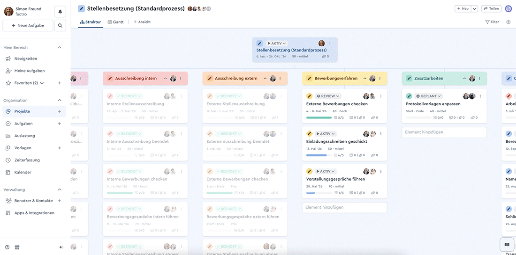Click Element hinzufügen field under Zusatzarbeiten
The image size is (516, 255).
[444, 132]
